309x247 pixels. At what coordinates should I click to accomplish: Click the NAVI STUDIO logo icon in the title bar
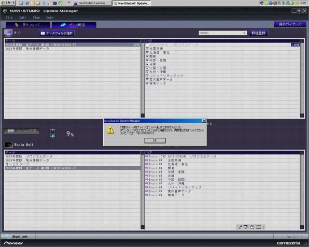click(x=5, y=11)
